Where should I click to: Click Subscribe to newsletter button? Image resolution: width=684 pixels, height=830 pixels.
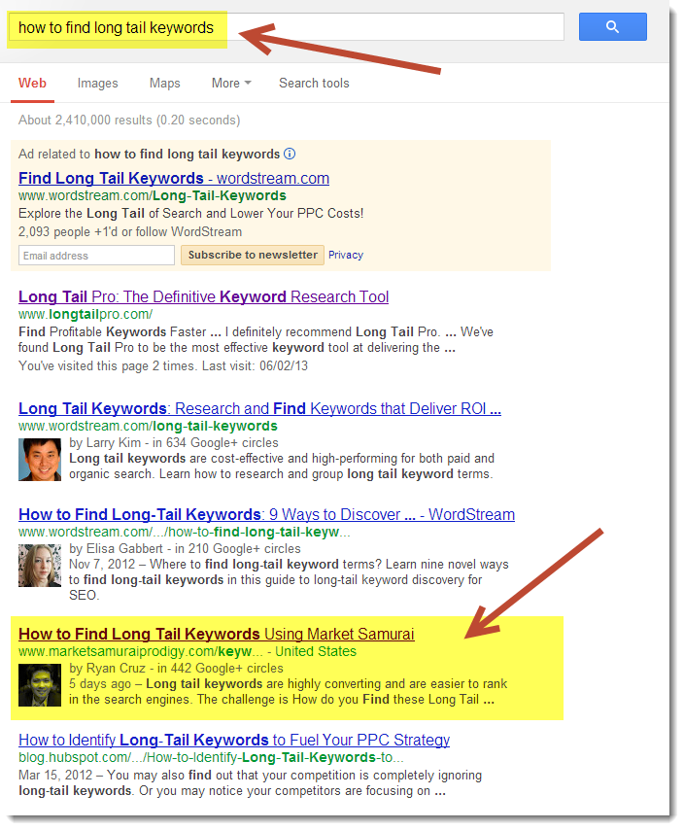point(253,256)
